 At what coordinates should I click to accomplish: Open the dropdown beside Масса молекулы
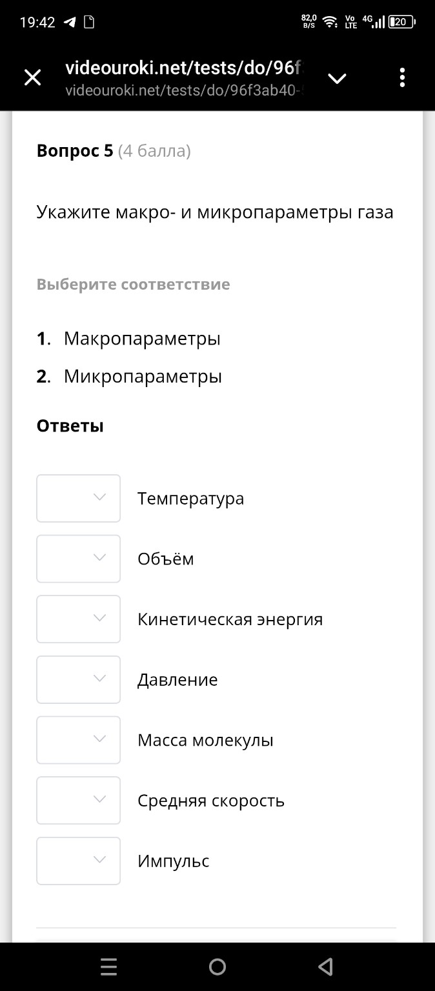coord(78,739)
